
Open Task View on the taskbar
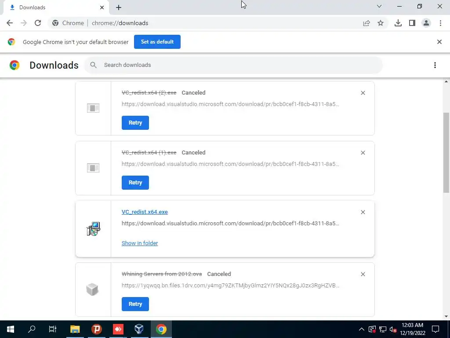pyautogui.click(x=53, y=329)
